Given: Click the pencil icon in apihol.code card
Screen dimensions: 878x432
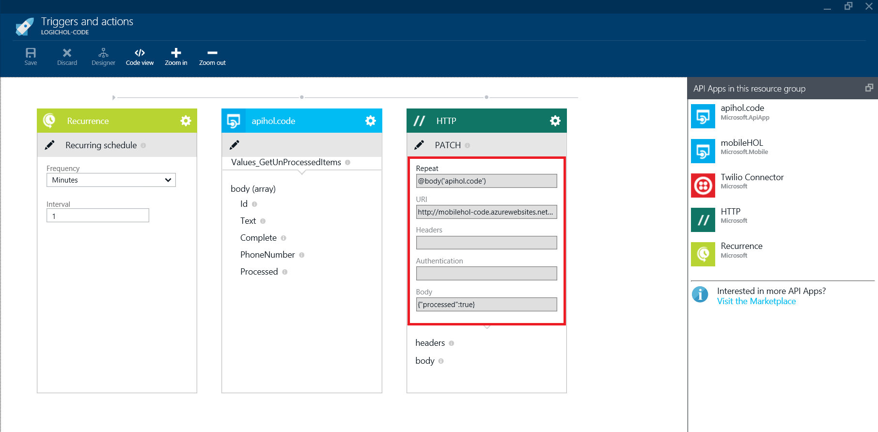Looking at the screenshot, I should 235,145.
